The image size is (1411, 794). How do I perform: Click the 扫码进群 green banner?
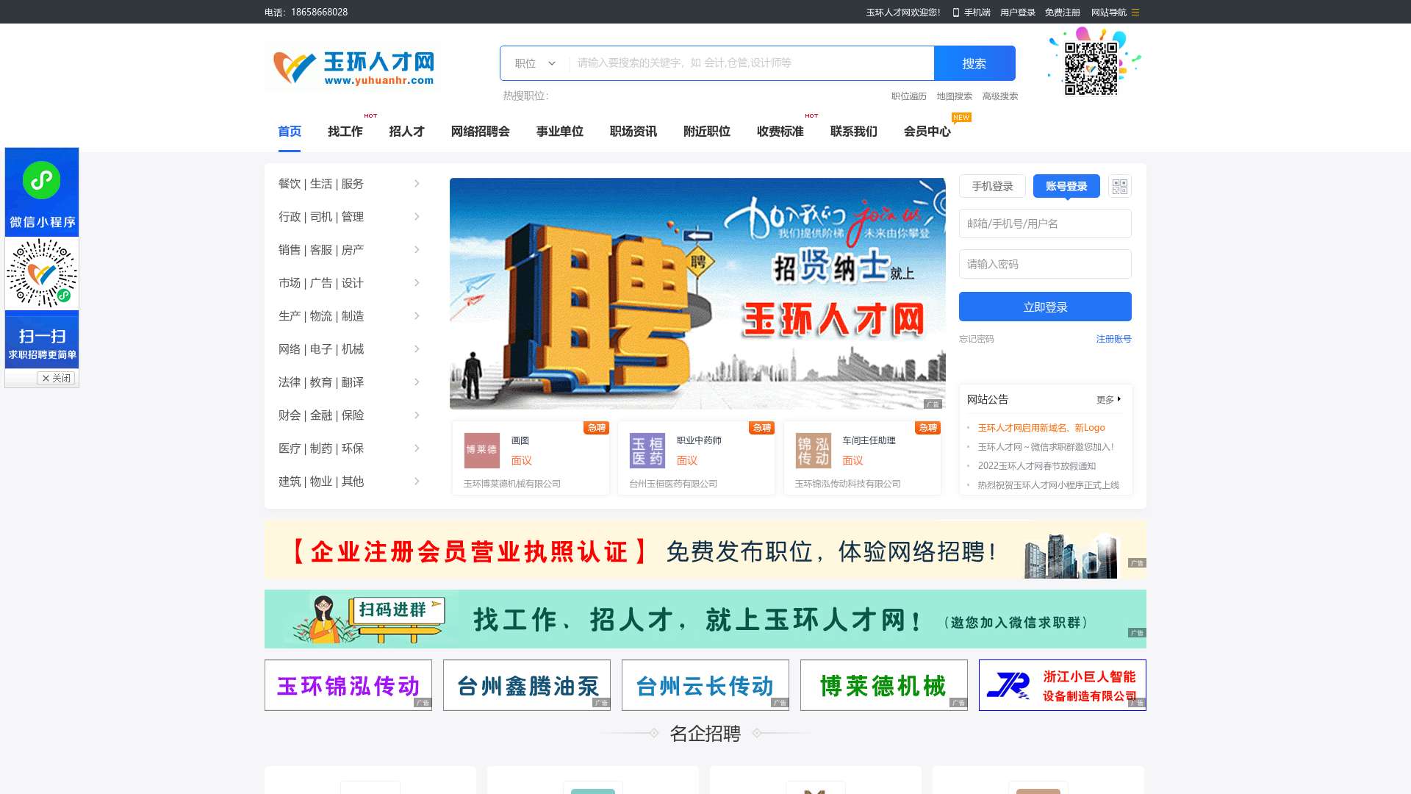[x=705, y=619]
